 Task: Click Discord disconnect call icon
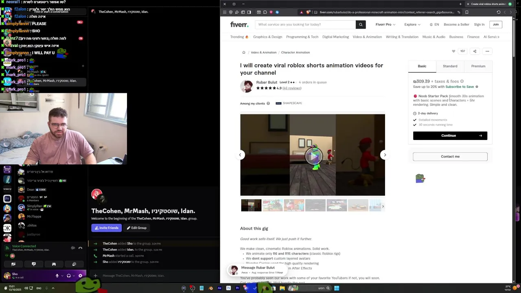[x=80, y=248]
